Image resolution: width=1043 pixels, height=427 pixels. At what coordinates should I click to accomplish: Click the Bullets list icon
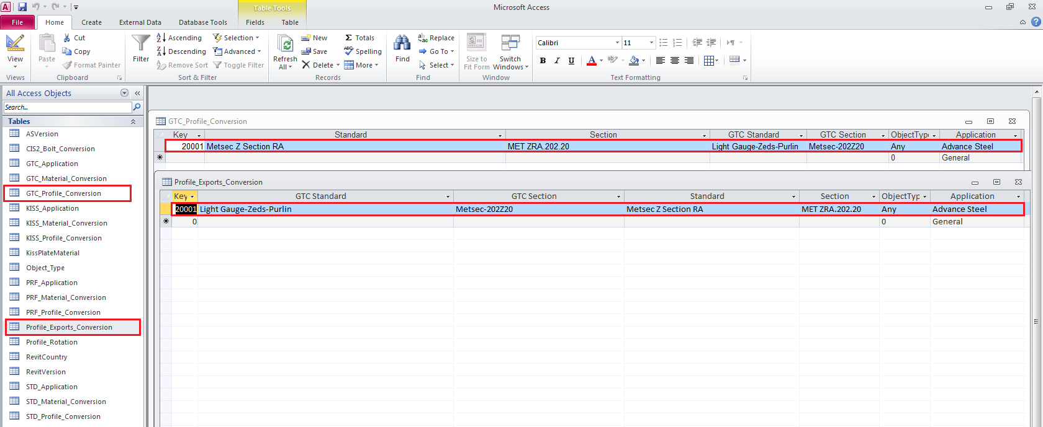[x=663, y=43]
